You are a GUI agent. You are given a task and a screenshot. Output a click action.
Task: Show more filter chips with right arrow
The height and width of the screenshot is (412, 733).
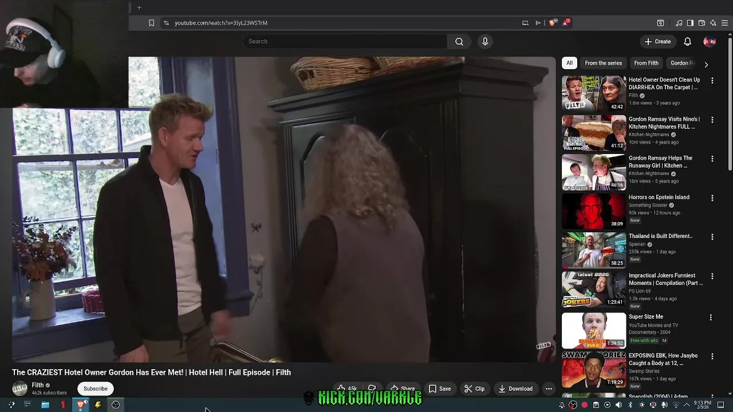pyautogui.click(x=706, y=65)
